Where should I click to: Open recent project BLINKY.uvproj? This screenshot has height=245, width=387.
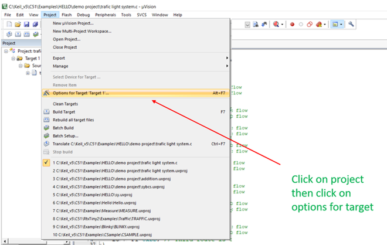(x=135, y=227)
